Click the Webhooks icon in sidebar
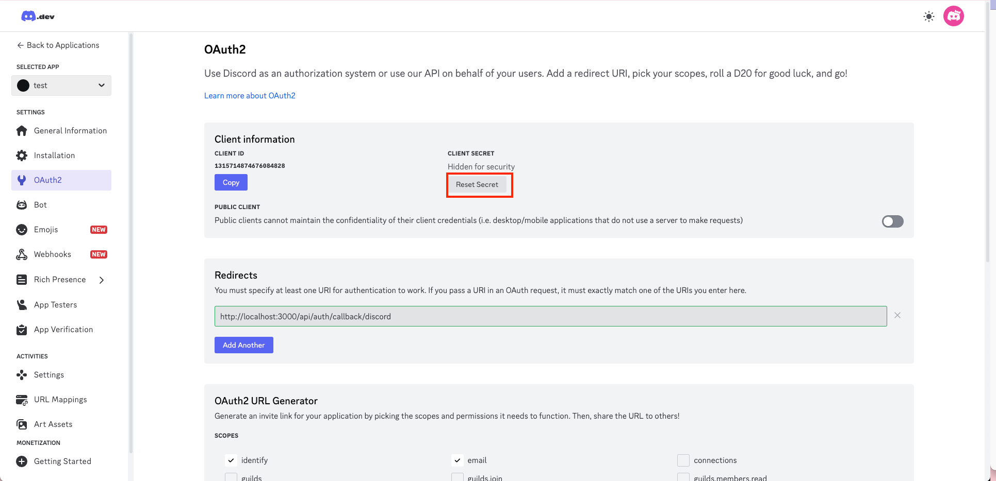 22,254
